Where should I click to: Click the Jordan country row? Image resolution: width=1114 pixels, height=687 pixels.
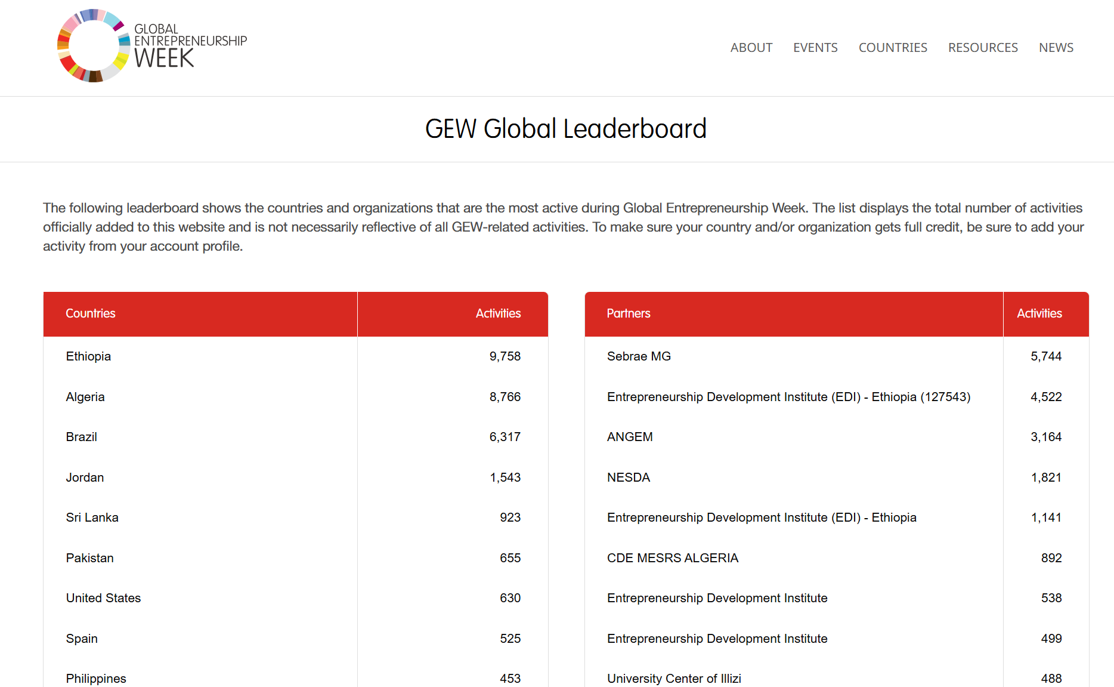point(85,477)
